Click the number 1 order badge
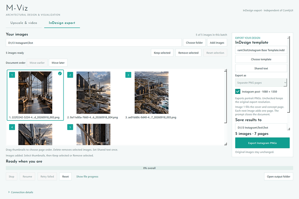This screenshot has width=299, height=199. click(12, 75)
